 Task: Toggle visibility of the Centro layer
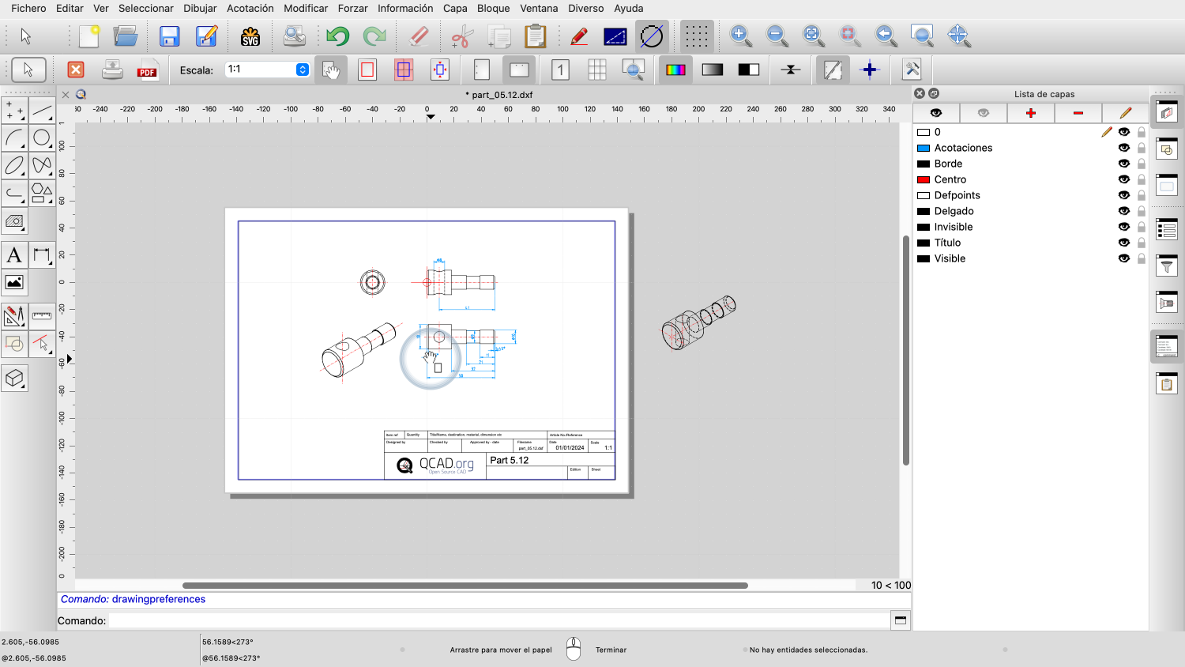[1123, 179]
